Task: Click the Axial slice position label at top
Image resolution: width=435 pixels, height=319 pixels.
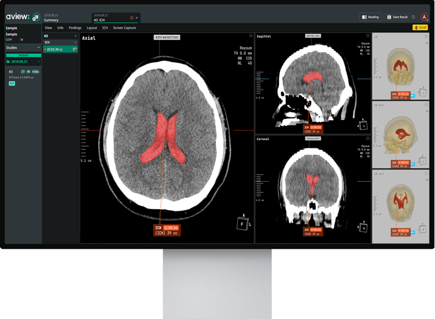Action: point(167,37)
